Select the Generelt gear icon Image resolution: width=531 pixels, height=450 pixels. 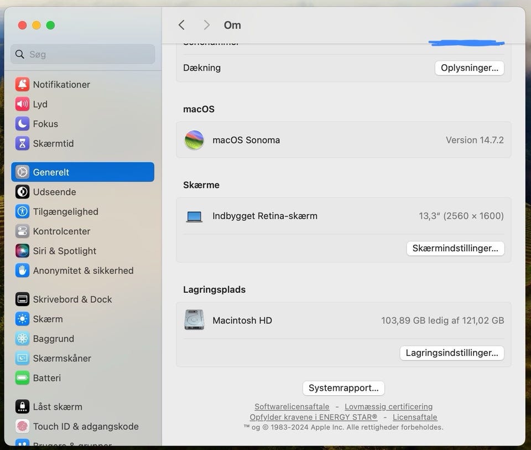[x=22, y=172]
